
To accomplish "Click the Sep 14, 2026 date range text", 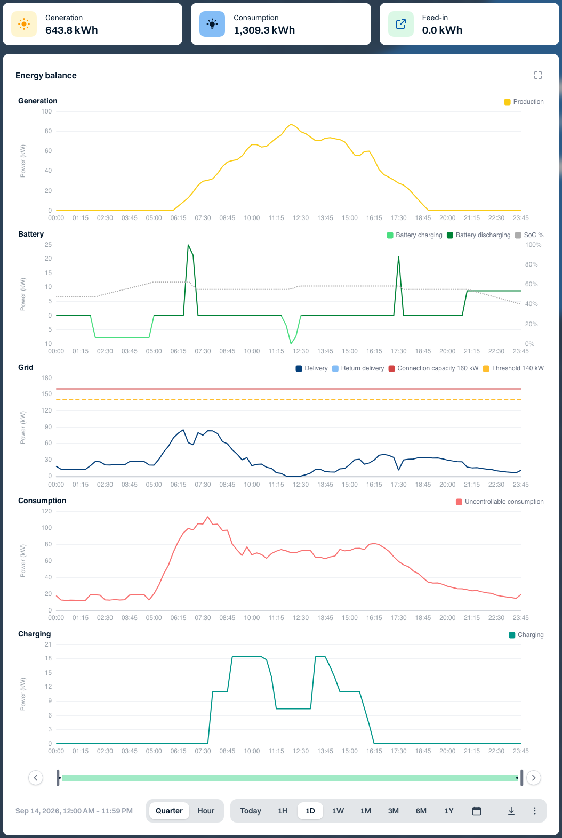I will coord(74,811).
